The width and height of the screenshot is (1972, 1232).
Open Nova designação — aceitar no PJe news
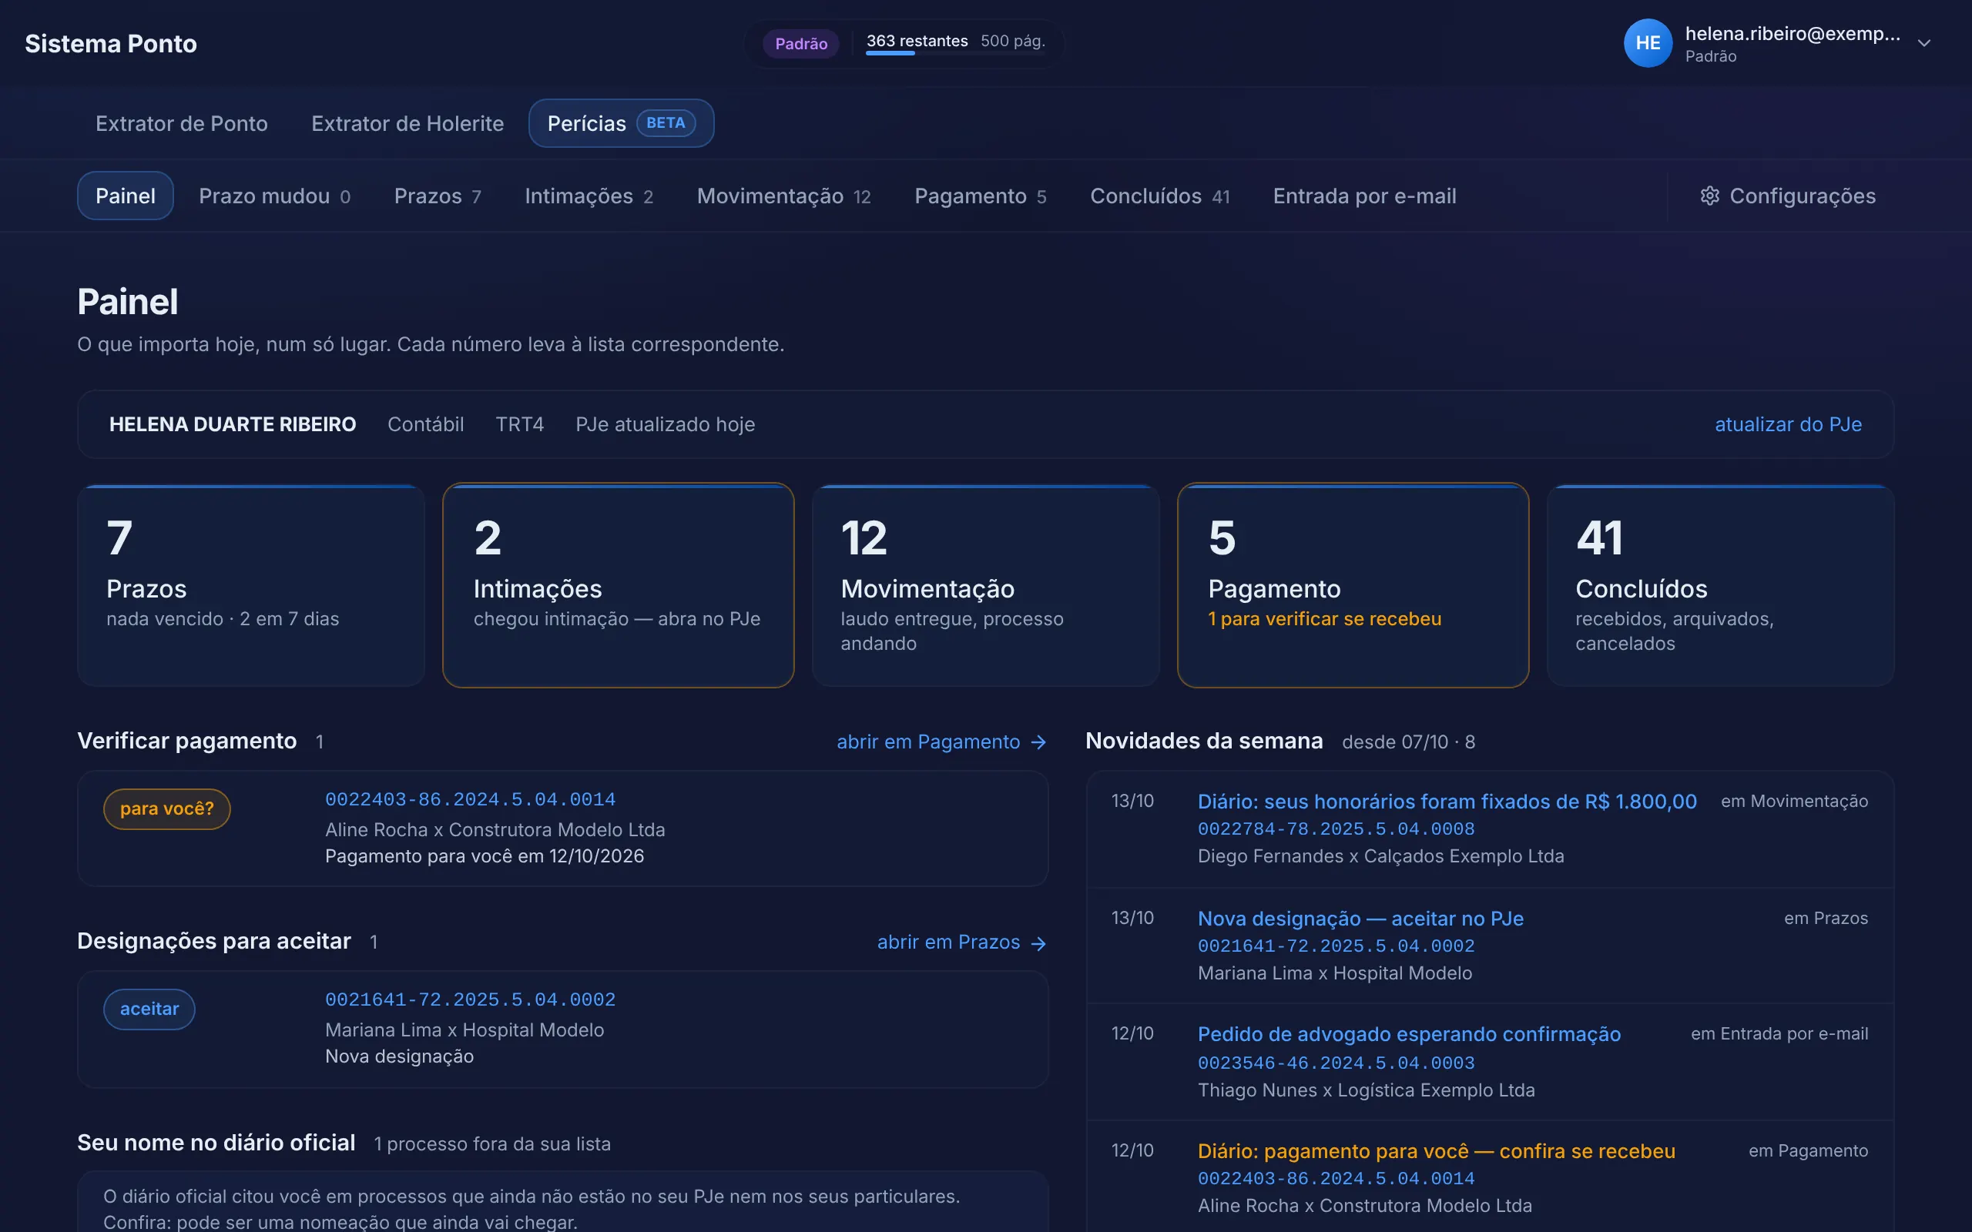(x=1360, y=919)
